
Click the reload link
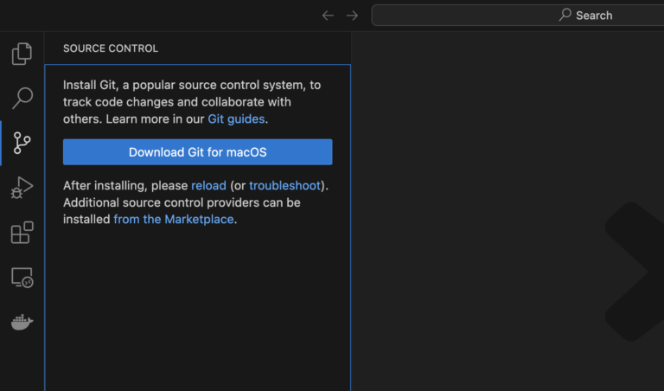(x=208, y=185)
